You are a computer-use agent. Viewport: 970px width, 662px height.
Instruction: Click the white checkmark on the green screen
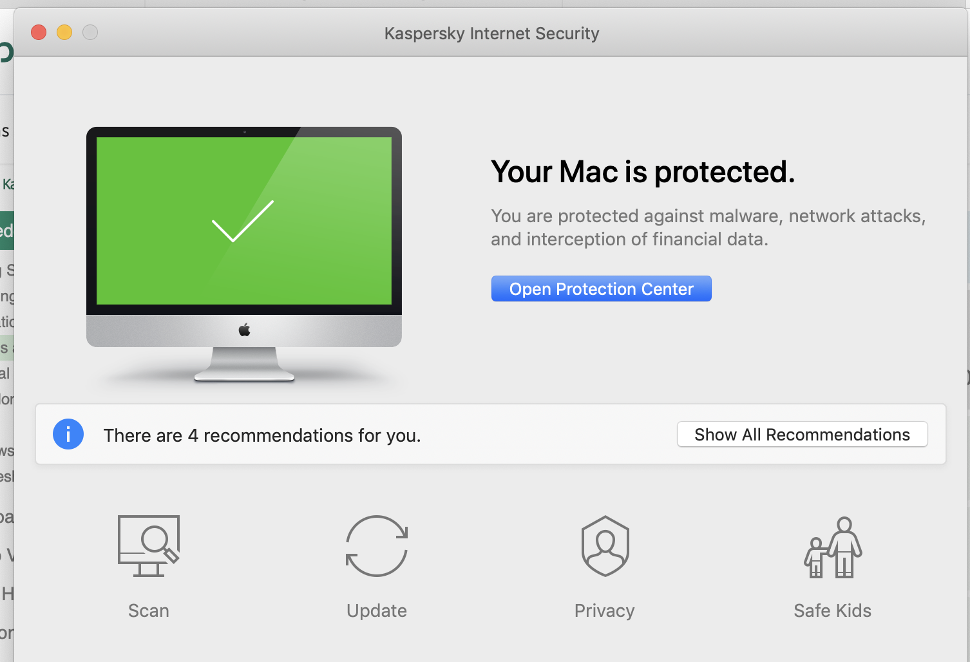click(x=243, y=221)
